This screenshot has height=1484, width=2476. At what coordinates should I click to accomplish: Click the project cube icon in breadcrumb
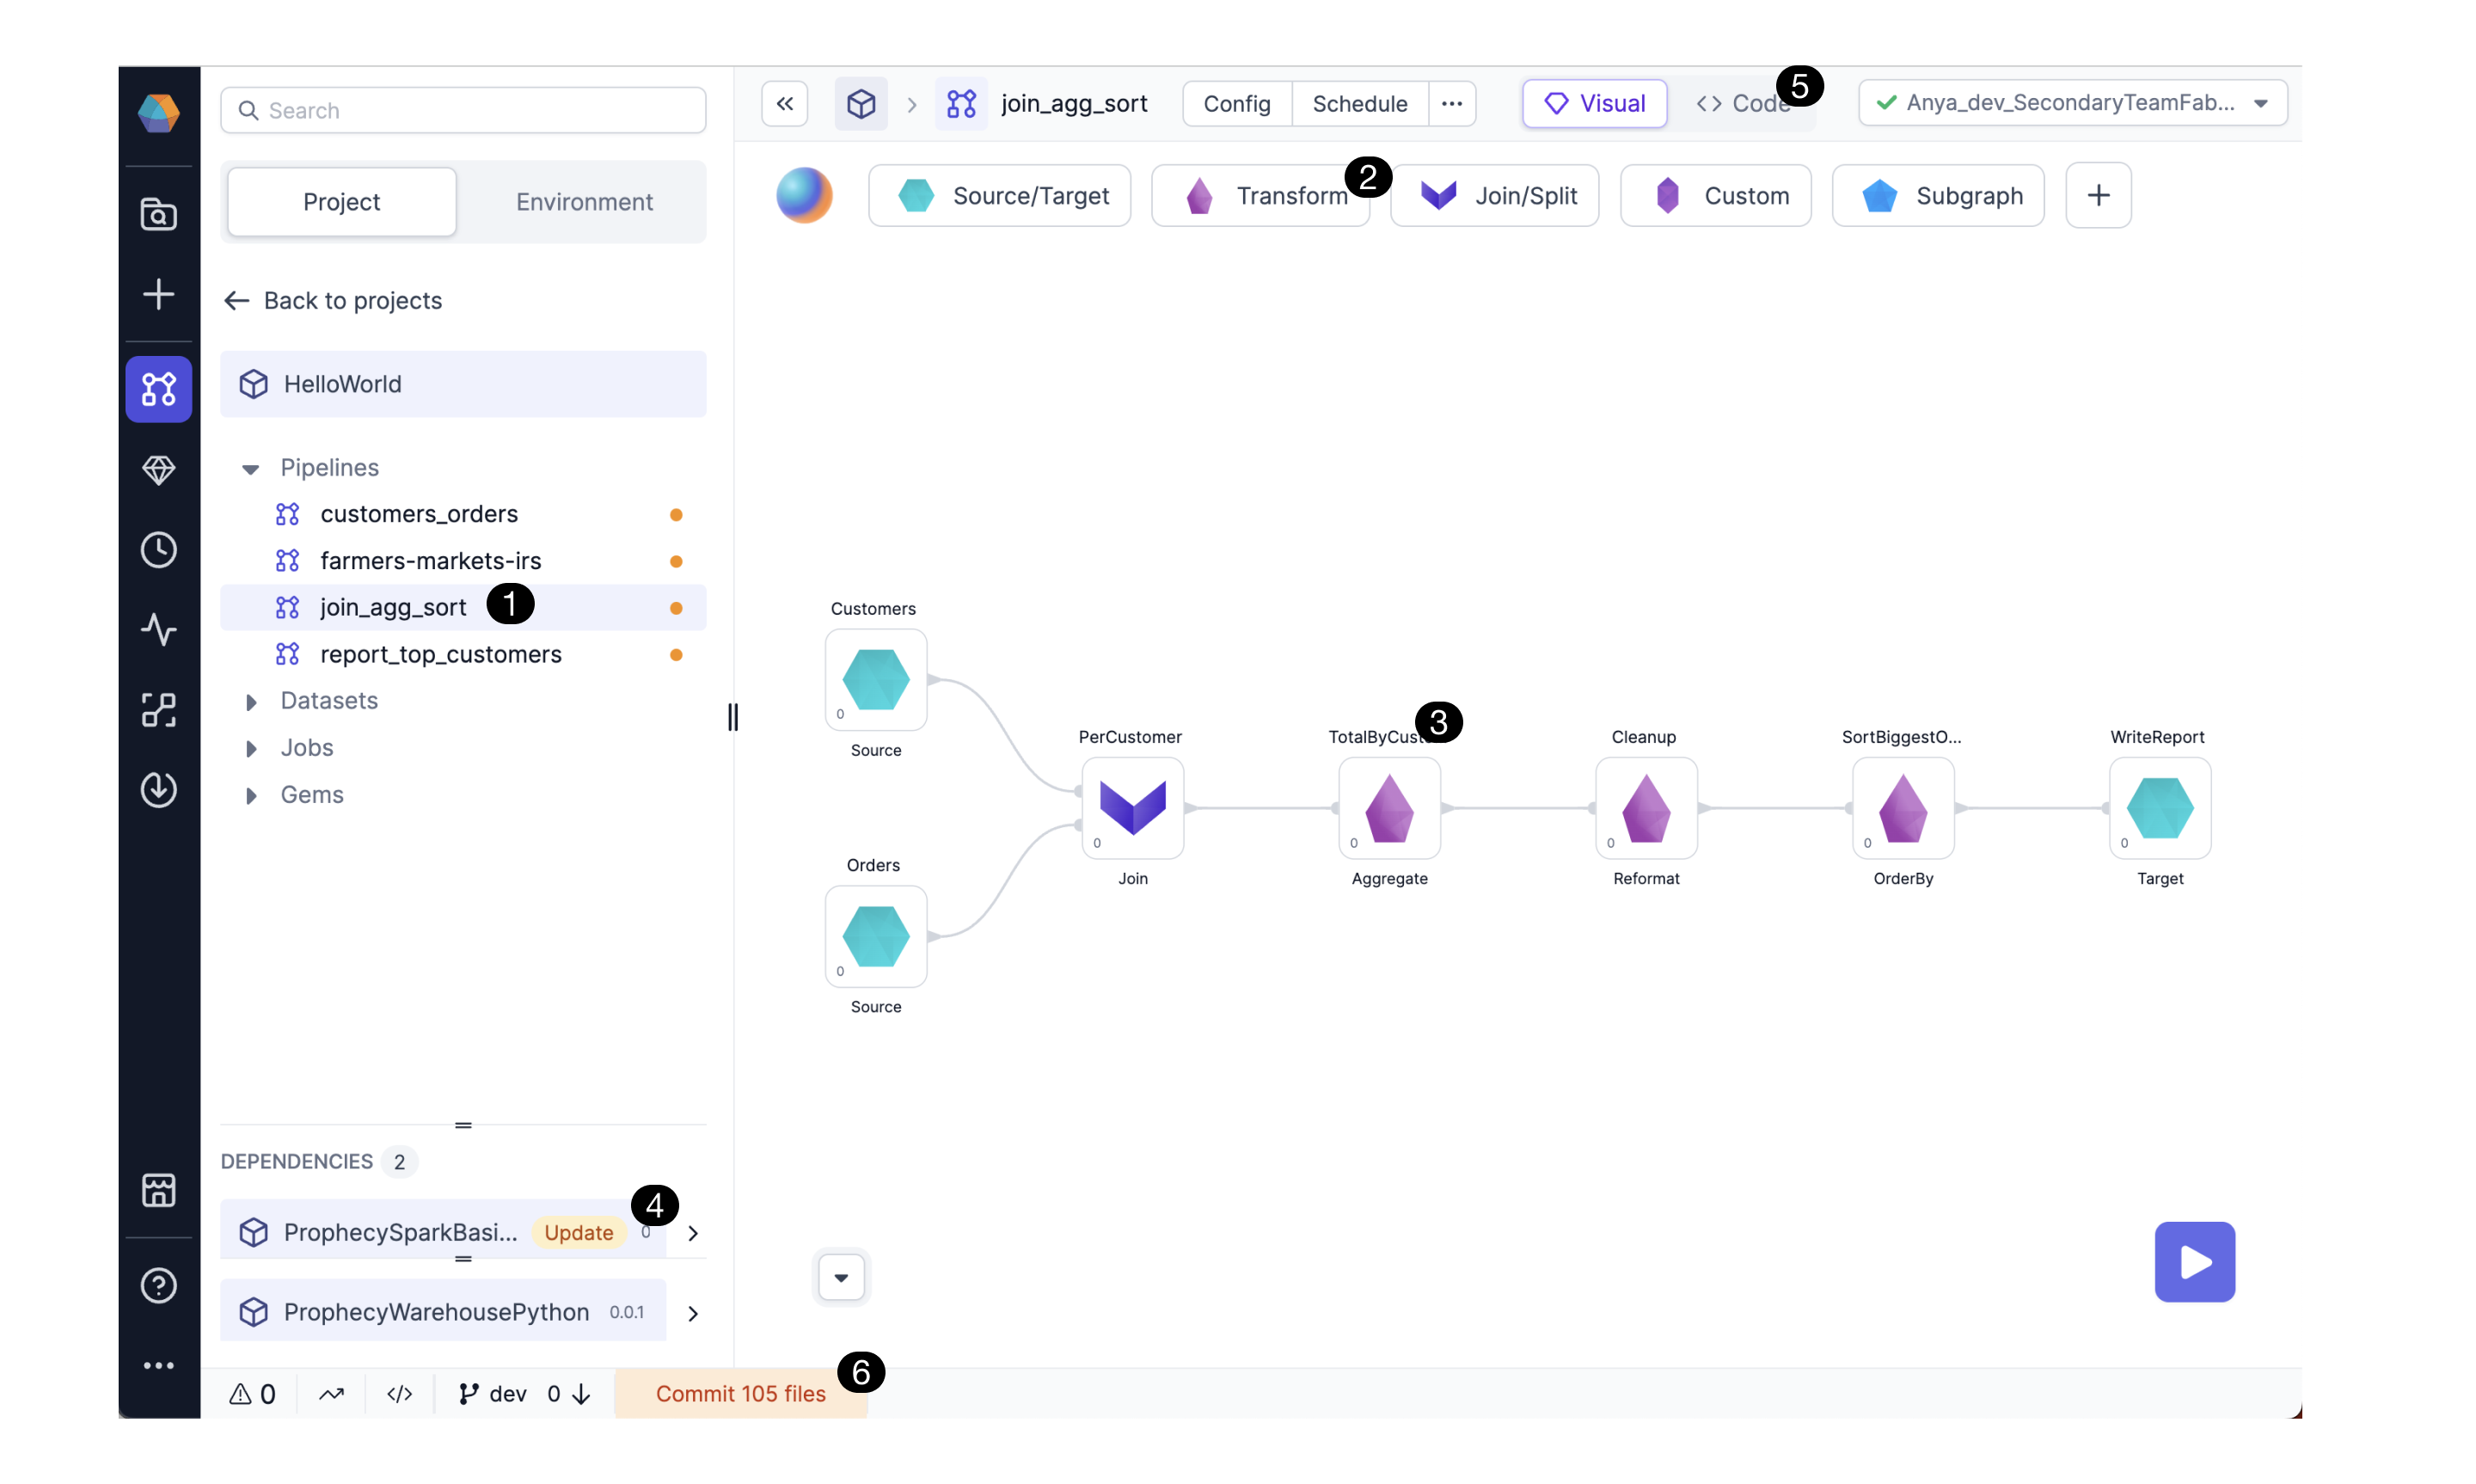pos(861,103)
